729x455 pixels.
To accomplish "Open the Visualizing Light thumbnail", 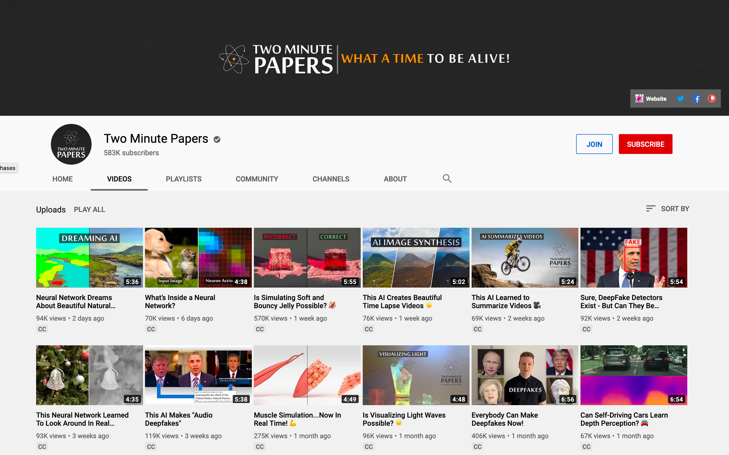I will [x=416, y=375].
